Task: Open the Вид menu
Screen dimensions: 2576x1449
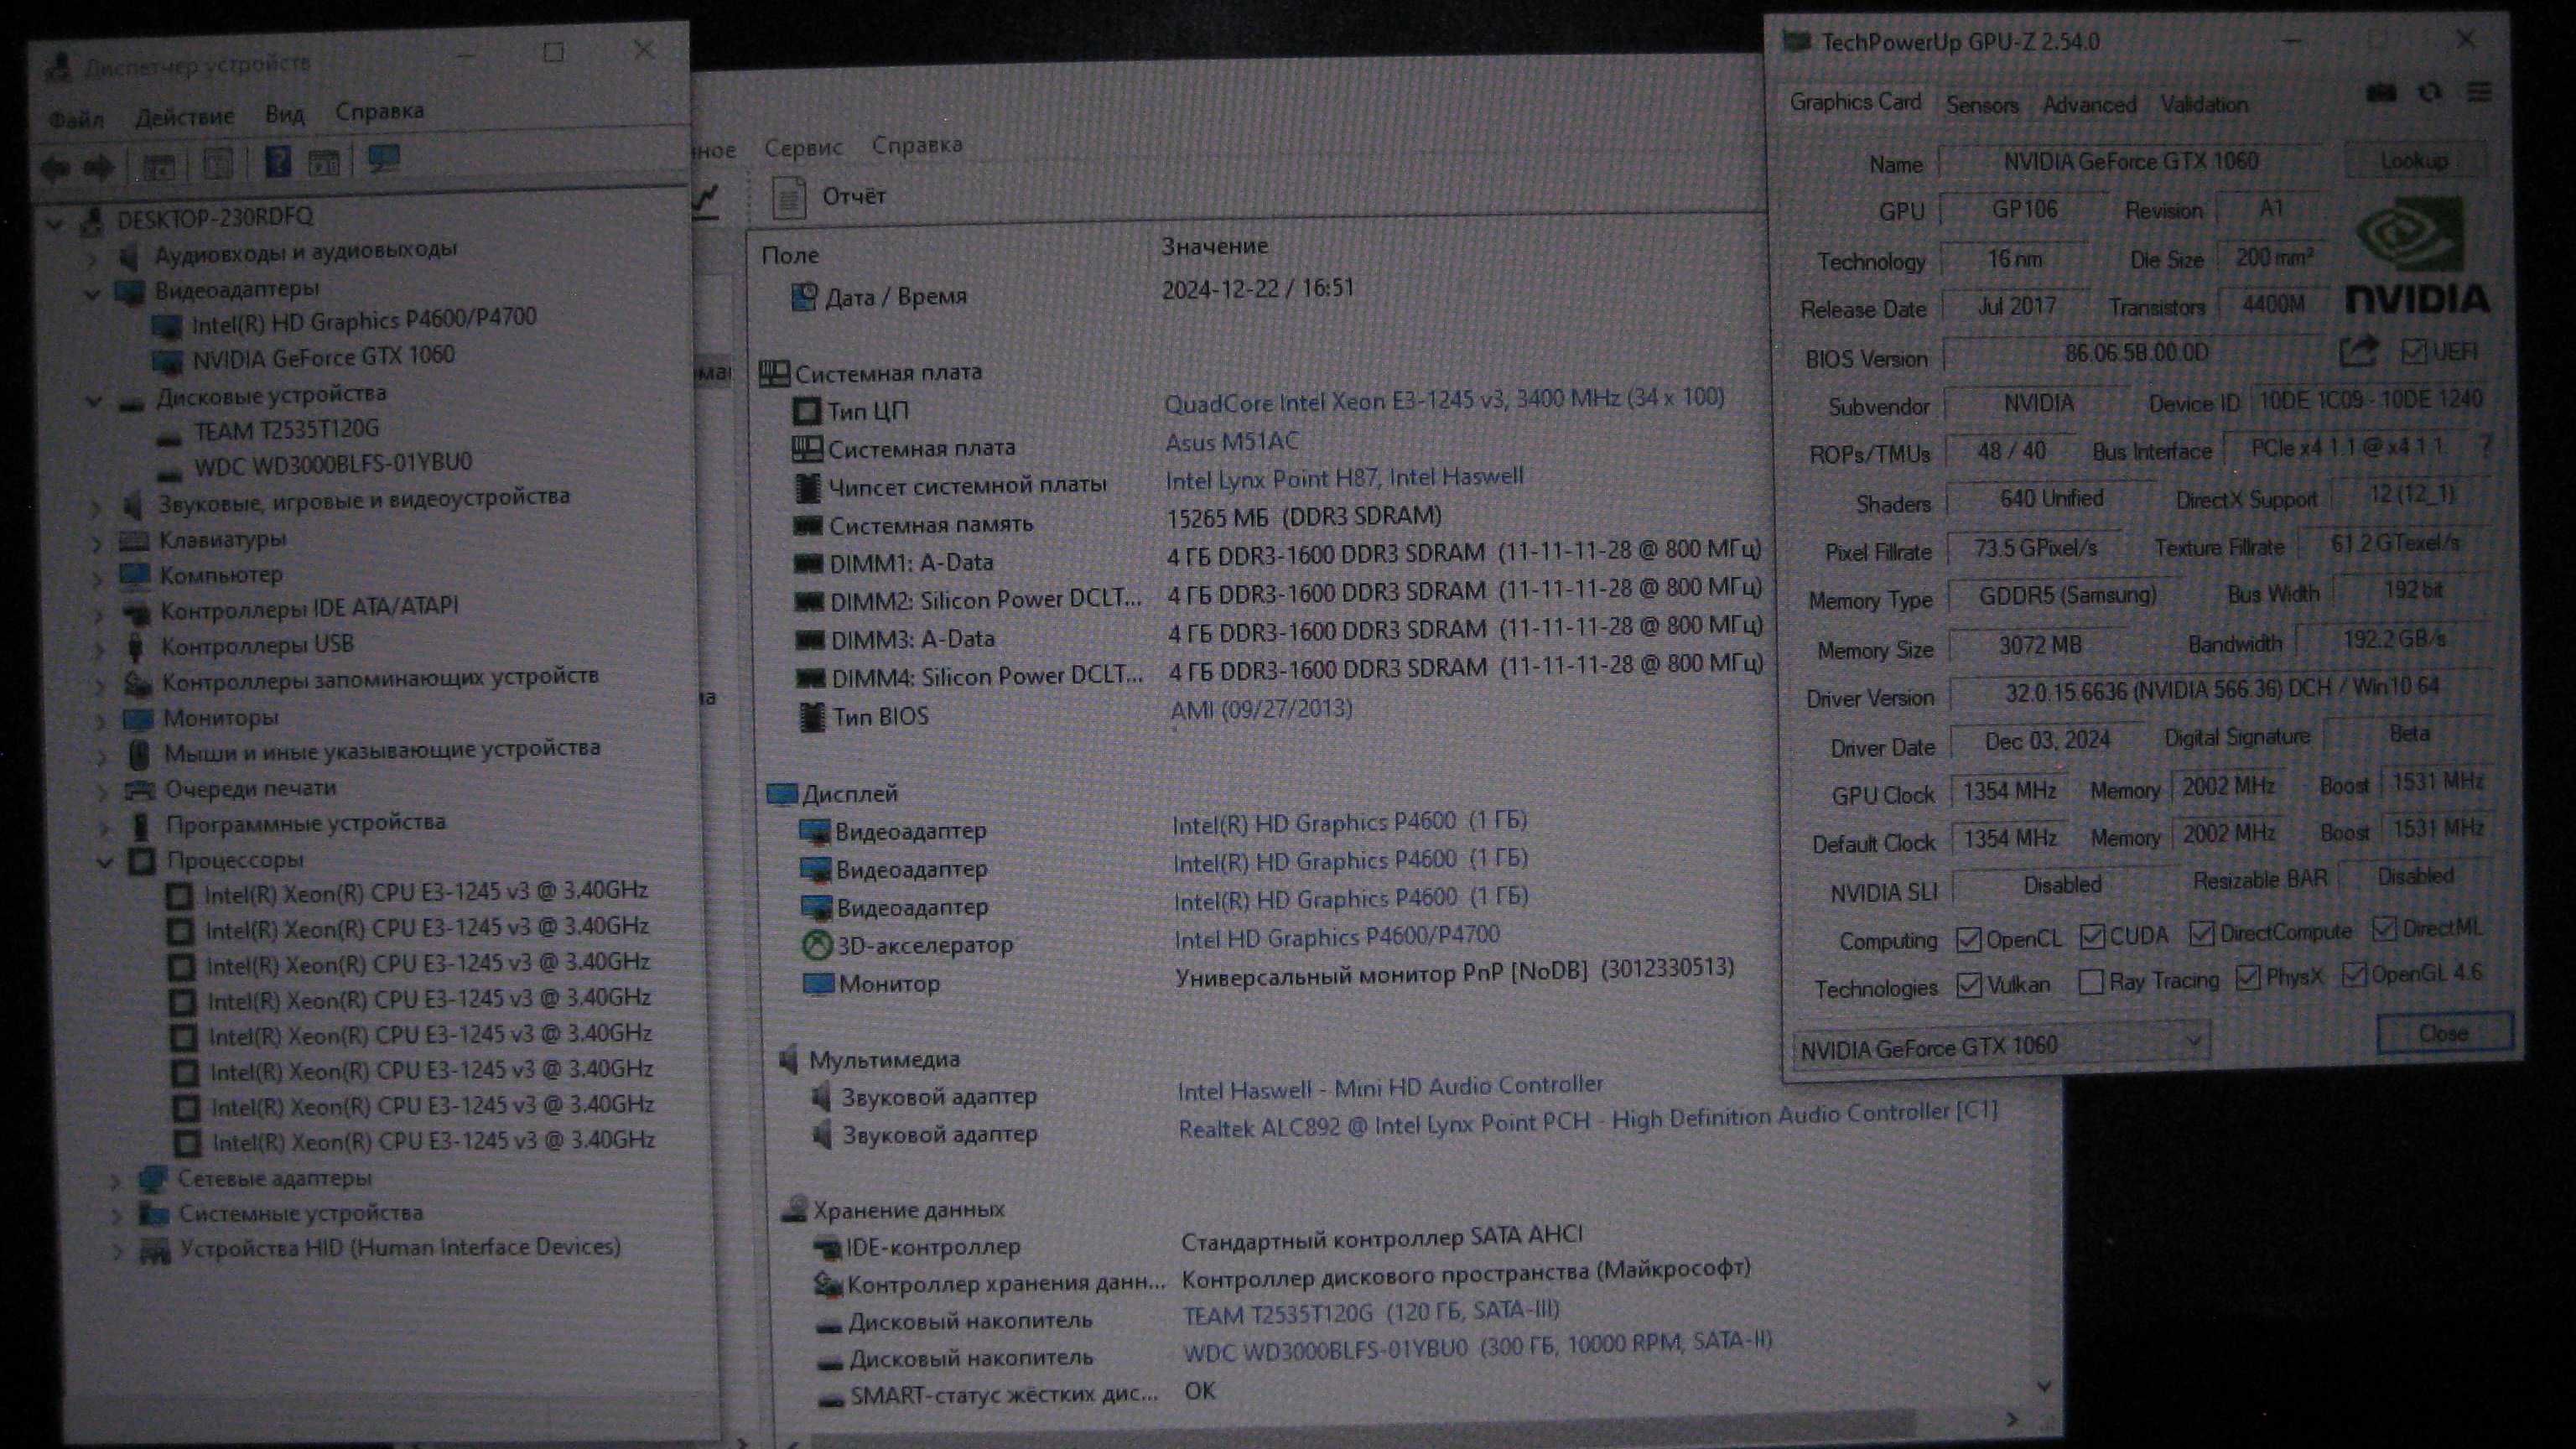Action: (284, 113)
